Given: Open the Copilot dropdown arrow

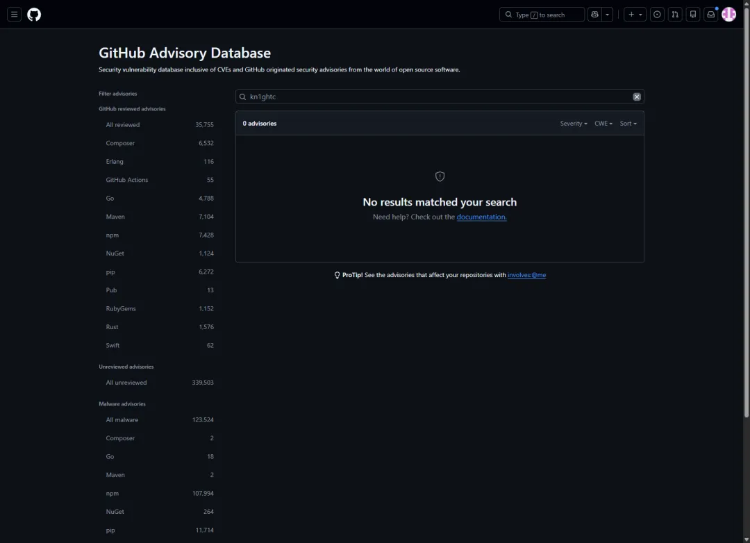Looking at the screenshot, I should click(x=608, y=15).
